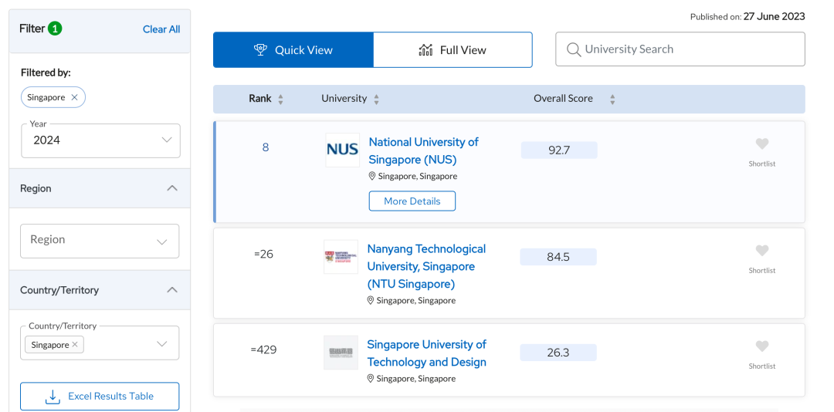Open the Region dropdown

[x=100, y=241]
